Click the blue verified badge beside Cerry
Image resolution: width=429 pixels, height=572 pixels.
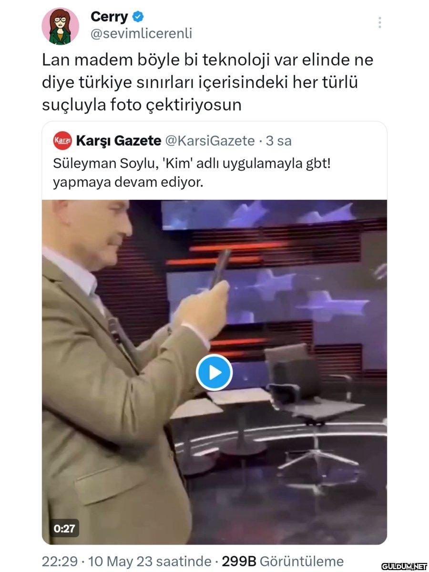138,17
